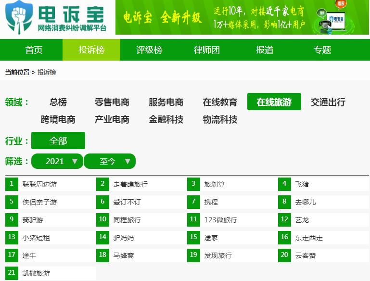The height and width of the screenshot is (281, 370).
Task: Open the 评级榜 navigation tab
Action: pyautogui.click(x=149, y=50)
